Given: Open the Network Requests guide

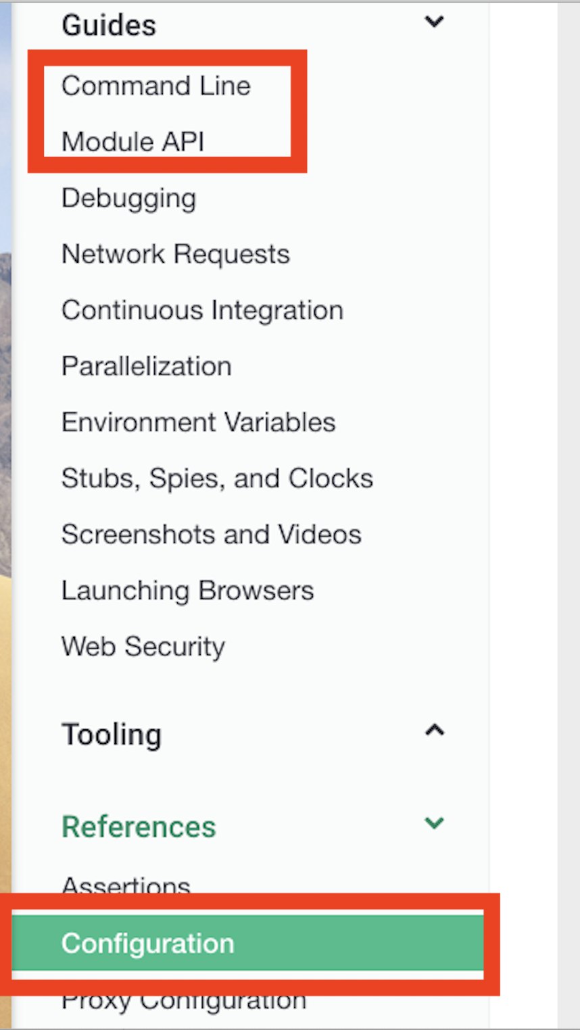Looking at the screenshot, I should (x=176, y=254).
